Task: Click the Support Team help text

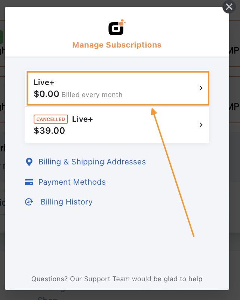Action: (x=117, y=279)
